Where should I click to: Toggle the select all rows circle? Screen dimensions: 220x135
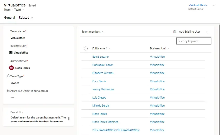86,48
